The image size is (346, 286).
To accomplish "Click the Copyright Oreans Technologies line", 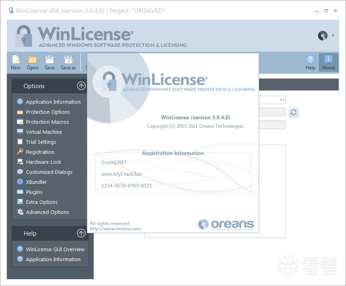I will pos(195,126).
